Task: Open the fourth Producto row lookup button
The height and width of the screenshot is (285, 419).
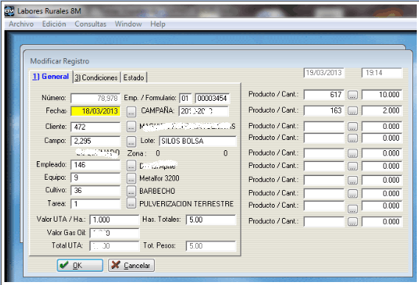Action: [353, 138]
